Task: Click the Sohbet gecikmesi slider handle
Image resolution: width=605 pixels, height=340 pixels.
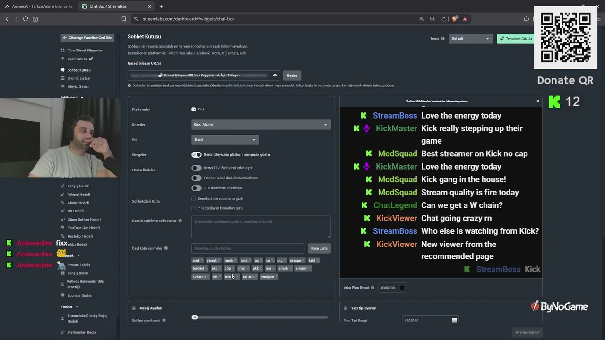Action: click(194, 317)
